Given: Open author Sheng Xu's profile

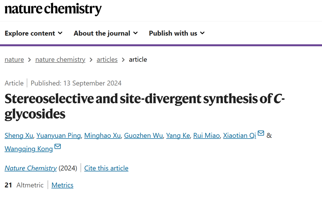Looking at the screenshot, I should click(x=19, y=136).
